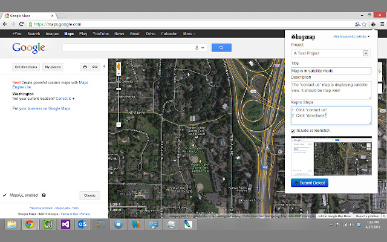Open Calendar in the Google bar
The width and height of the screenshot is (387, 242).
[x=169, y=34]
